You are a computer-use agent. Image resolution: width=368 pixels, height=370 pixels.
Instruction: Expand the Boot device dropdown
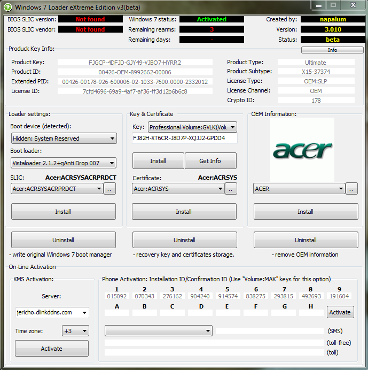pyautogui.click(x=64, y=138)
